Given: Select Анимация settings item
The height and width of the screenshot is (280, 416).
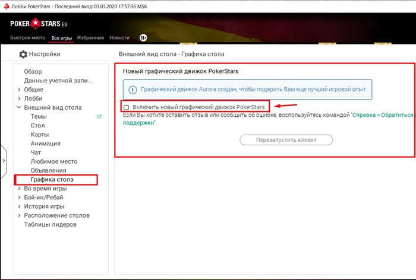Looking at the screenshot, I should point(46,144).
